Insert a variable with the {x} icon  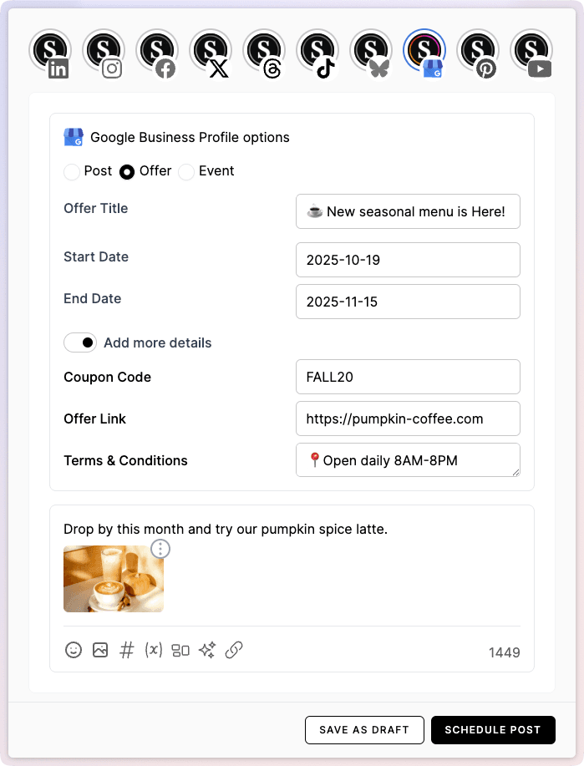tap(153, 650)
